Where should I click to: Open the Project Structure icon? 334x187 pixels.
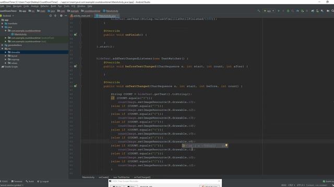pyautogui.click(x=328, y=11)
